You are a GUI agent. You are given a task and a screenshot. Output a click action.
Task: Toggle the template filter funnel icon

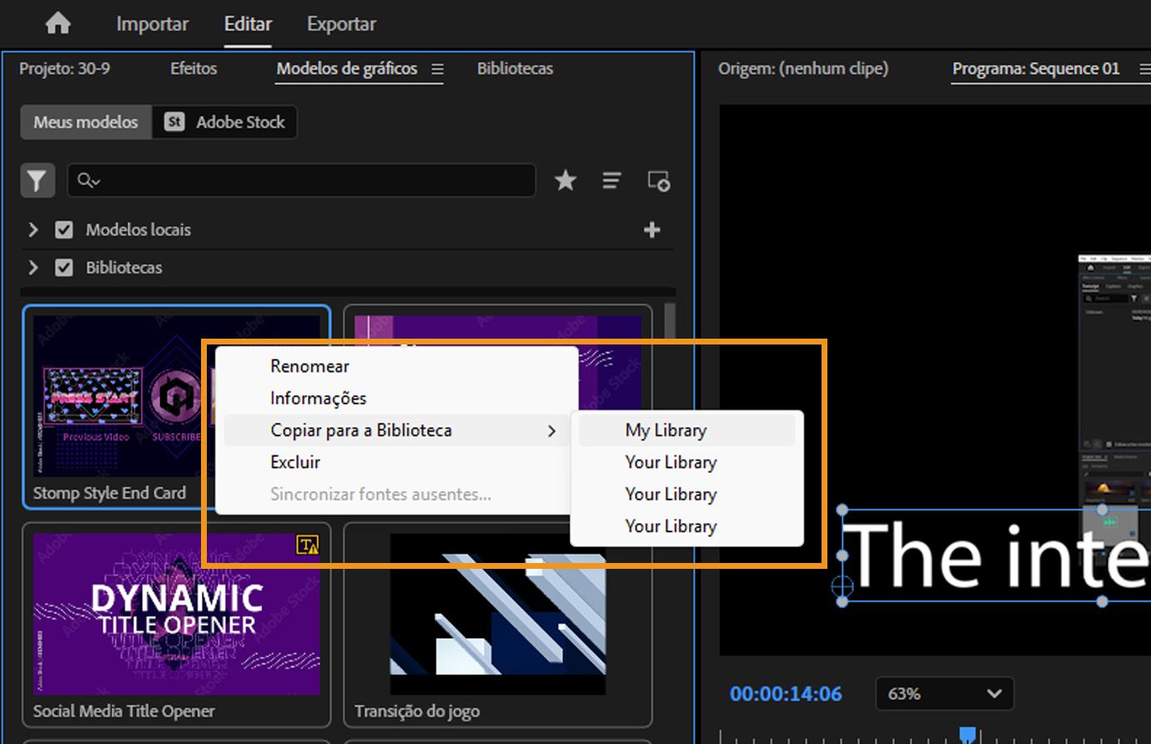[38, 180]
